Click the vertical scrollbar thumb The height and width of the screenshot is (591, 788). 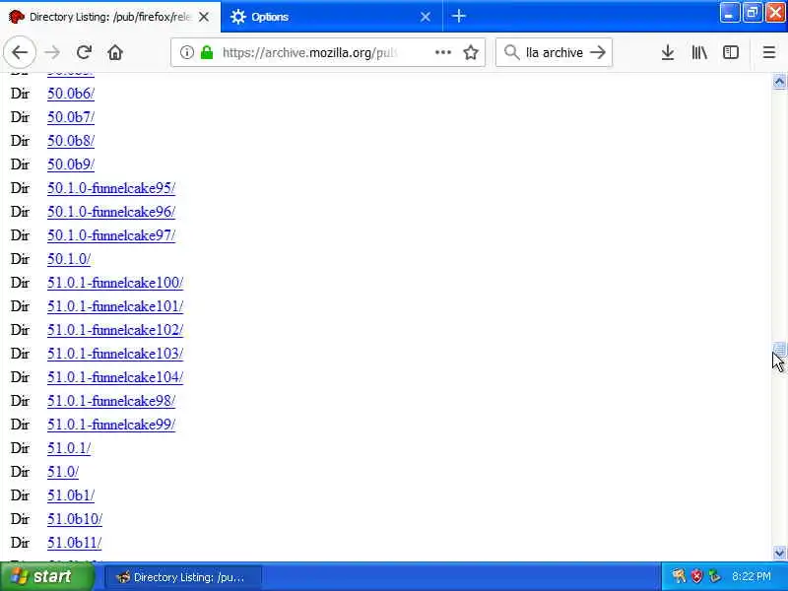pyautogui.click(x=779, y=349)
